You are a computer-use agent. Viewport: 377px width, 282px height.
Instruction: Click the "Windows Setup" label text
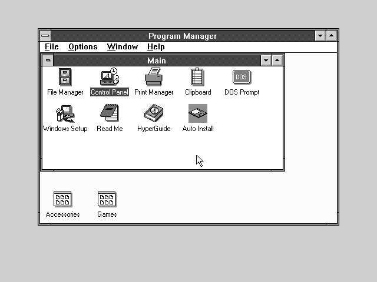[x=65, y=129]
